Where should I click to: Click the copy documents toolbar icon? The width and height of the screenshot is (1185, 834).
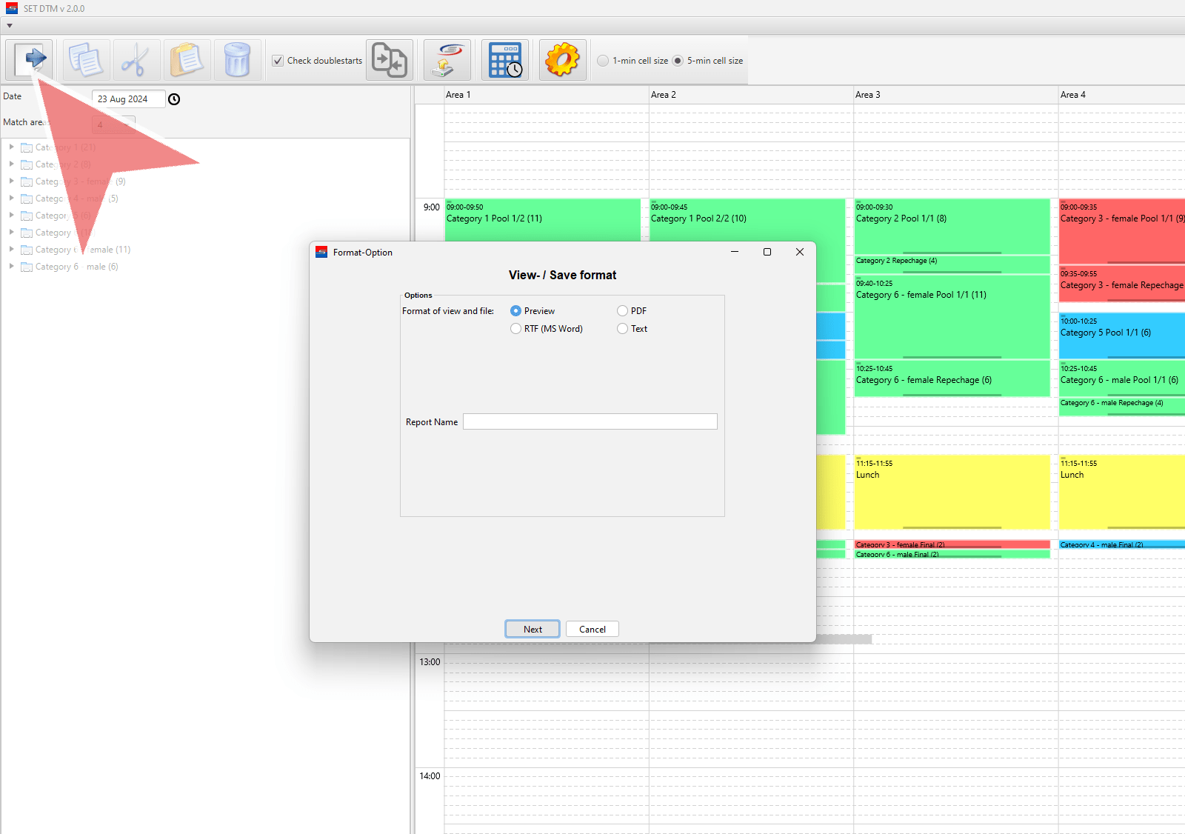(86, 59)
